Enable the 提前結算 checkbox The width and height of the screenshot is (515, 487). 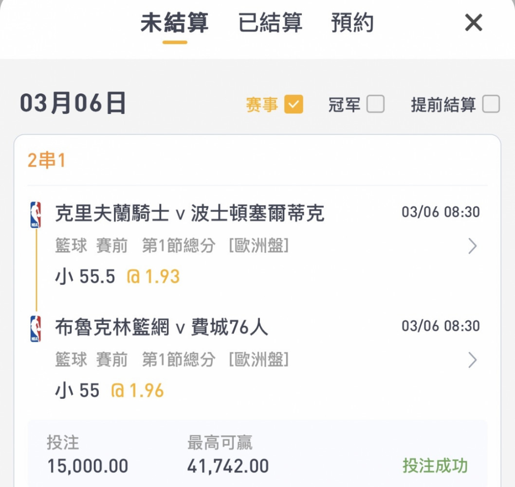click(x=491, y=104)
